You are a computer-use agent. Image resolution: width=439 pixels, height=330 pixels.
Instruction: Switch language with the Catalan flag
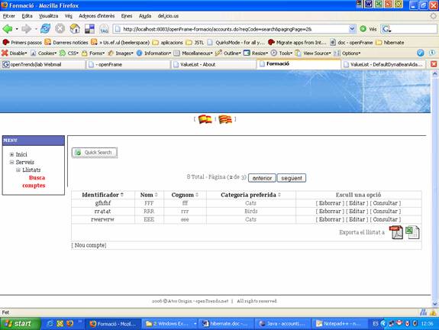click(x=225, y=119)
